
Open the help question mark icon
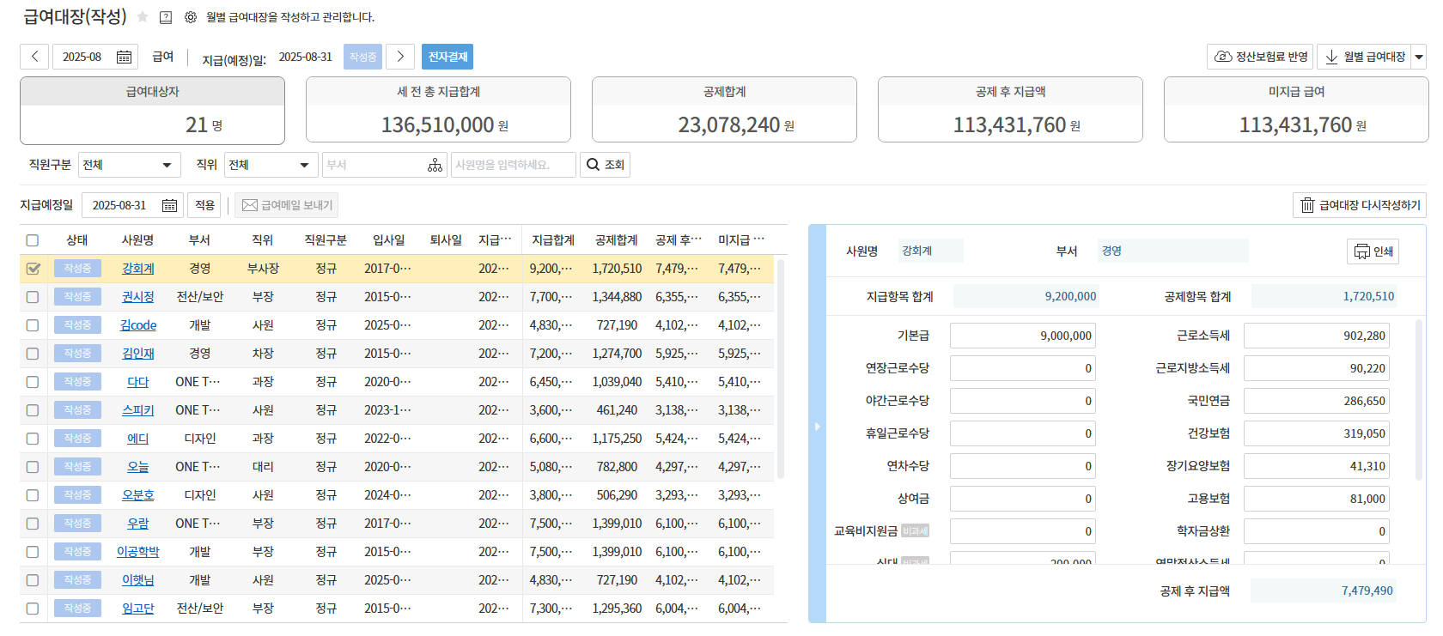tap(166, 17)
